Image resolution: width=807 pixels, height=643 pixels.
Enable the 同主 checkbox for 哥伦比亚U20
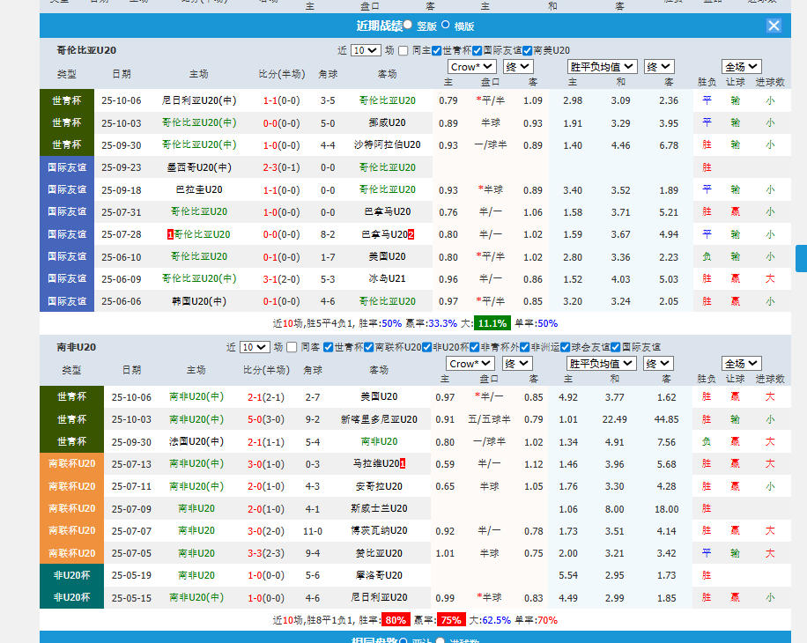coord(403,51)
